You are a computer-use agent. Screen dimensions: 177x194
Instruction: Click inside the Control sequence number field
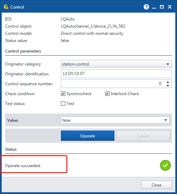pos(113,84)
